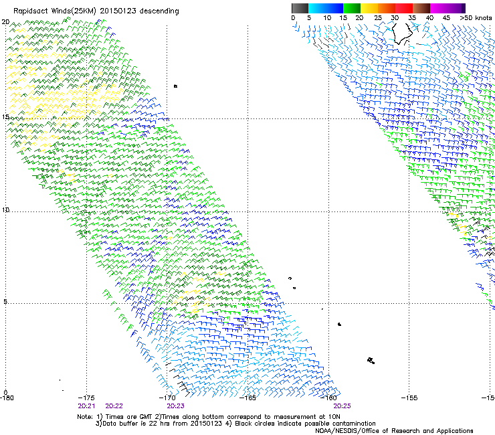Click the longitude label '-170'
Viewport: 495px width, 435px height.
[167, 398]
